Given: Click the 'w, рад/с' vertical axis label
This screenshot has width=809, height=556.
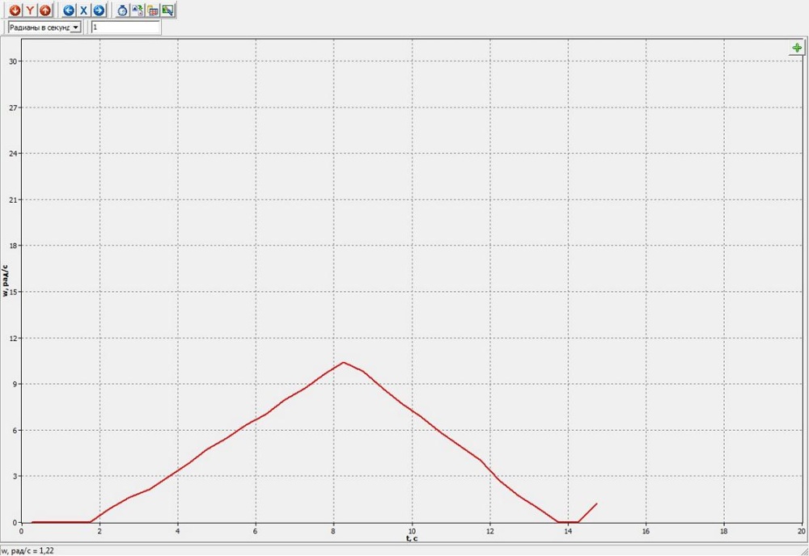Looking at the screenshot, I should coord(5,281).
